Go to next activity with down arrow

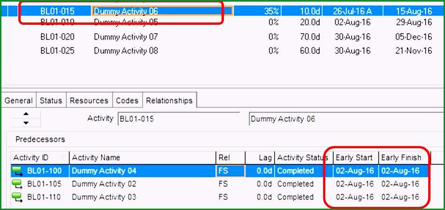(x=26, y=123)
